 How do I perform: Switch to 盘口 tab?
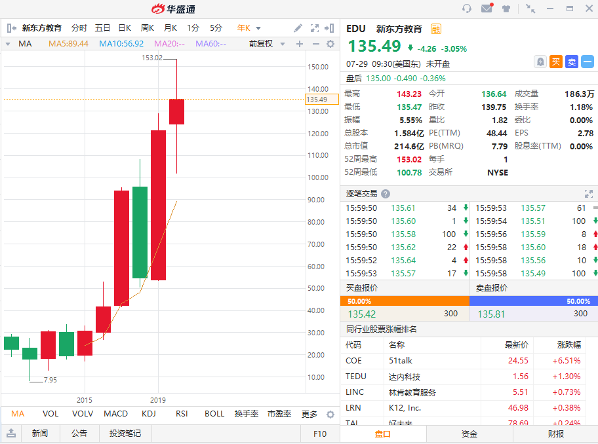pyautogui.click(x=382, y=434)
